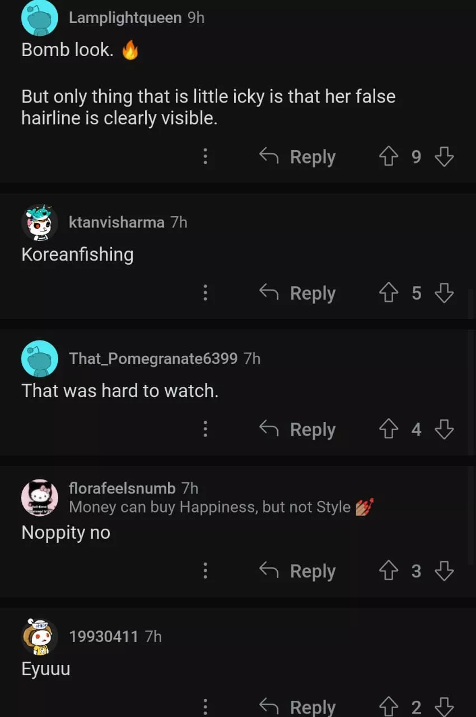476x717 pixels.
Task: View ktanvisharma's avatar
Action: (x=39, y=222)
